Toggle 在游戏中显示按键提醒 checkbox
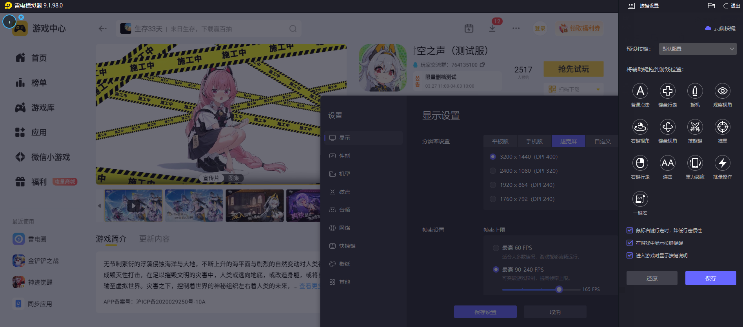 pyautogui.click(x=630, y=243)
